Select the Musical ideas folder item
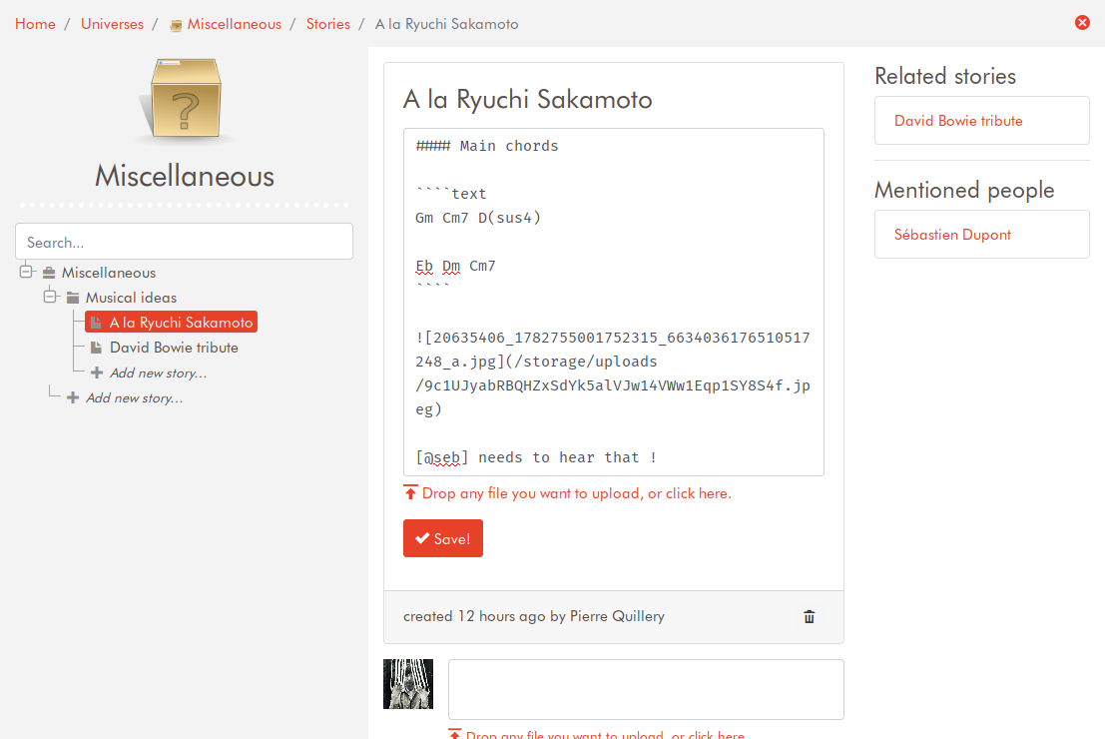 (131, 298)
